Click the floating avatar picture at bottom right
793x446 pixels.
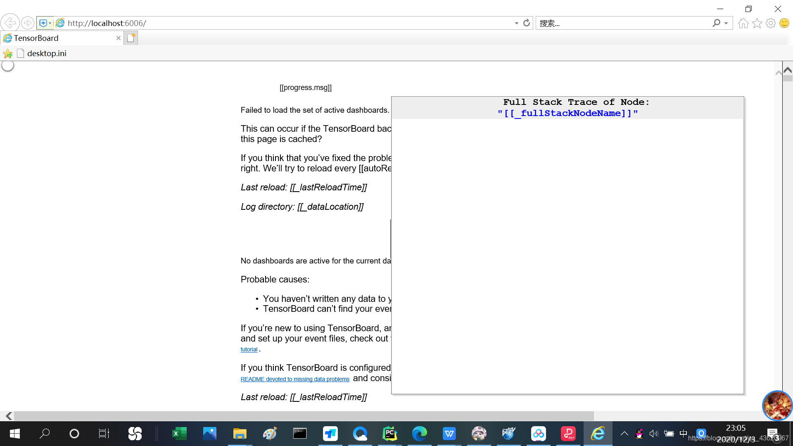click(777, 406)
